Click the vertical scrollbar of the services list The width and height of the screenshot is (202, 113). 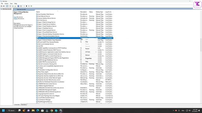pos(201,45)
